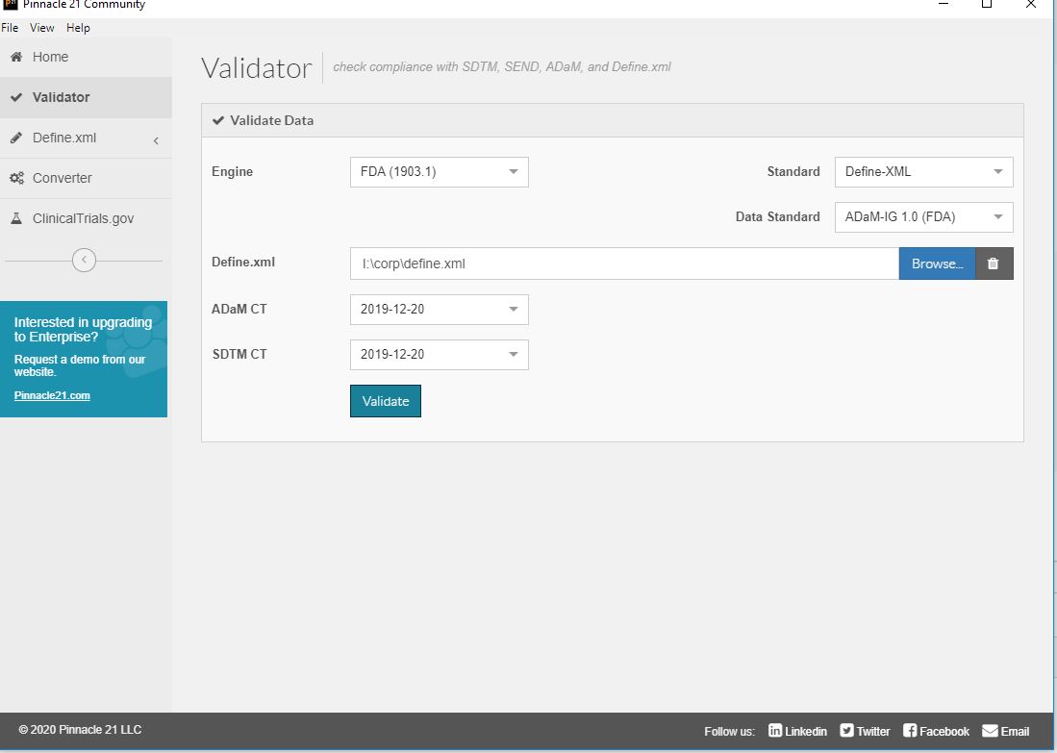
Task: Open the File menu
Action: click(x=10, y=28)
